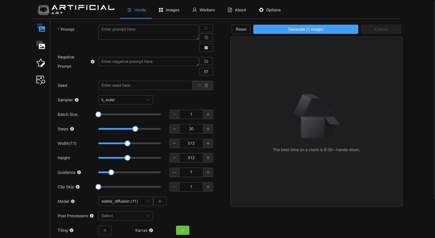Viewport: 435px width, 238px height.
Task: Show Steps info icon
Action: pos(72,129)
